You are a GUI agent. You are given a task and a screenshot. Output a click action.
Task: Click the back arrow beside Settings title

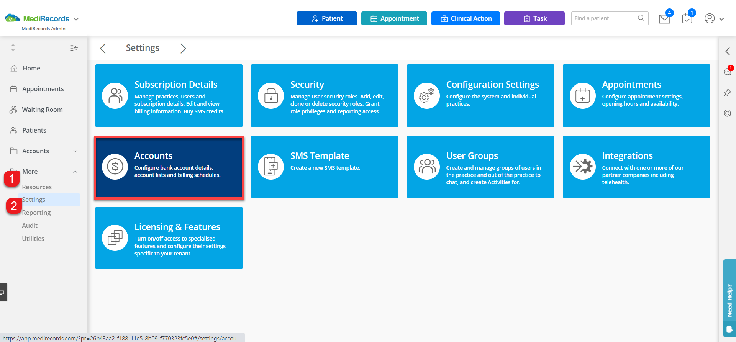point(103,48)
